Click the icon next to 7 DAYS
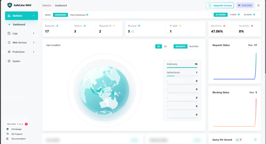The height and width of the screenshot is (144, 266). [x=239, y=15]
